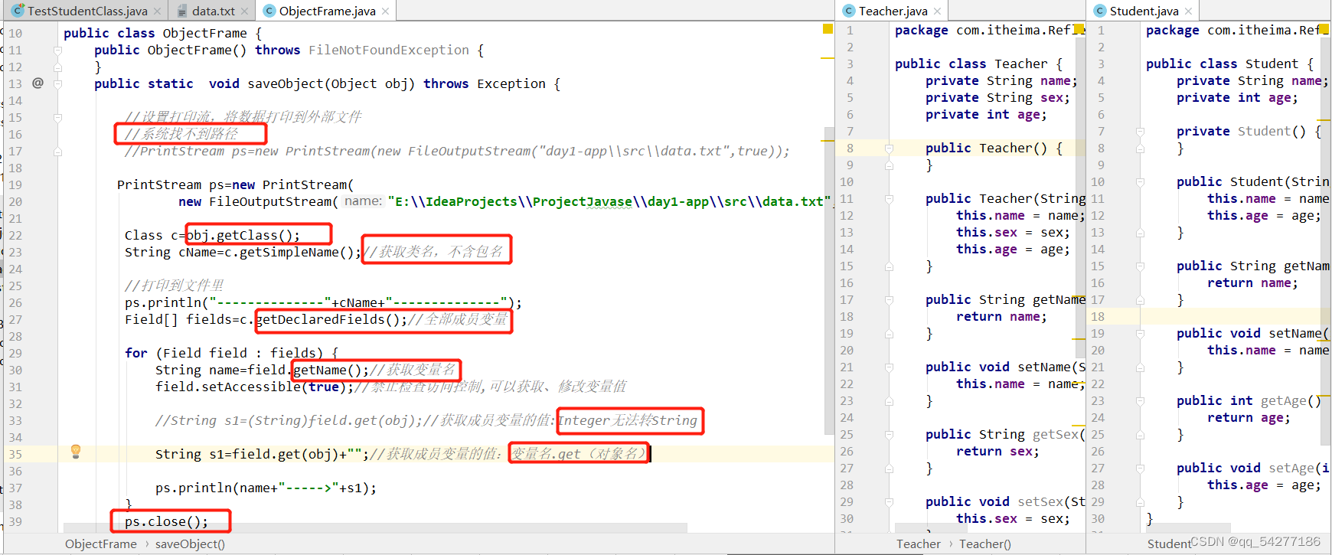Screen dimensions: 1332x555
Task: Click the yellow inspection indicator in the Student editor
Action: [x=1324, y=29]
